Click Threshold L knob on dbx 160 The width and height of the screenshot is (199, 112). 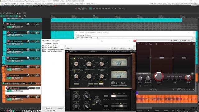tap(76, 64)
